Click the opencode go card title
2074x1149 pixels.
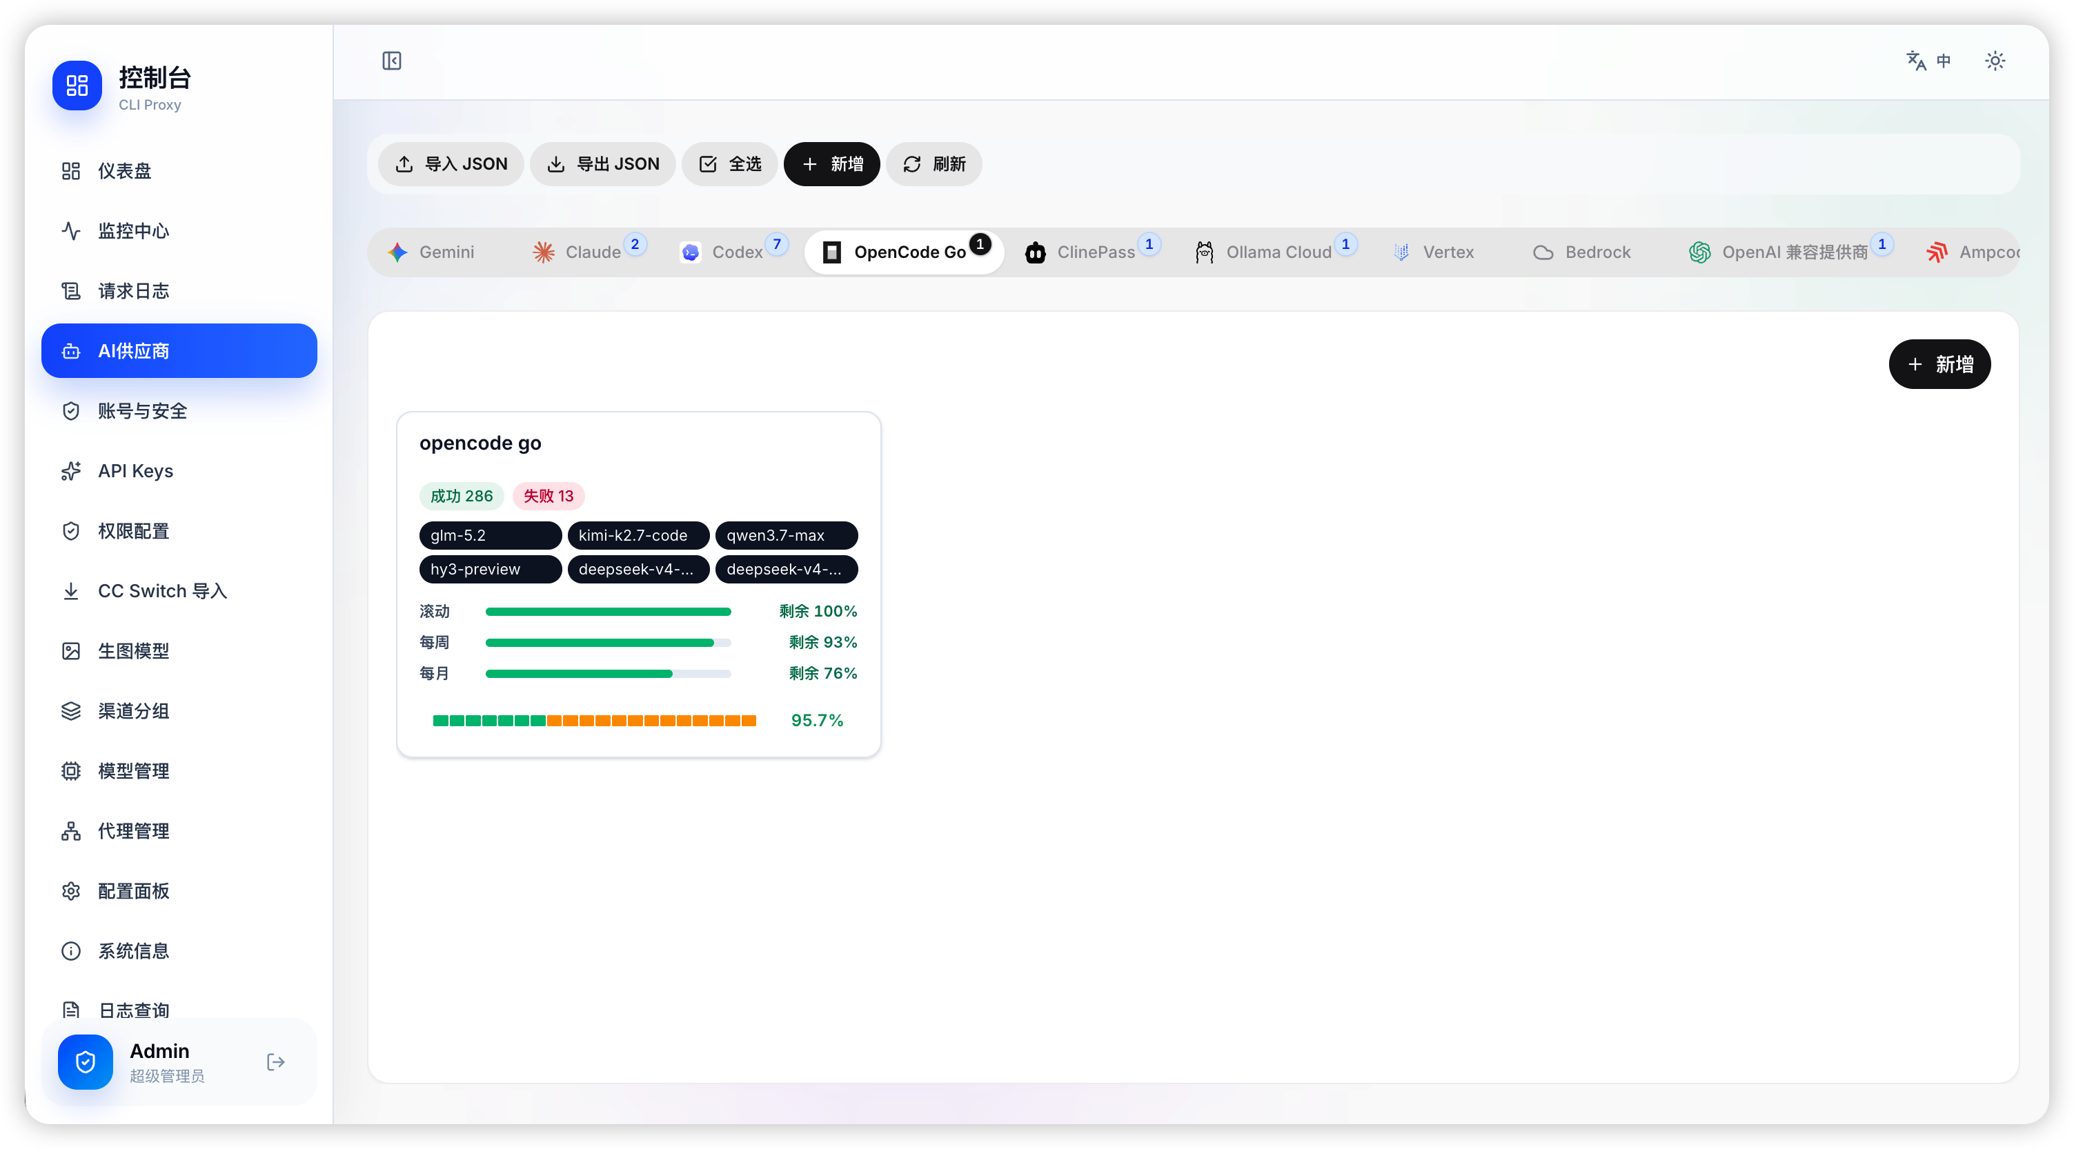click(x=480, y=443)
